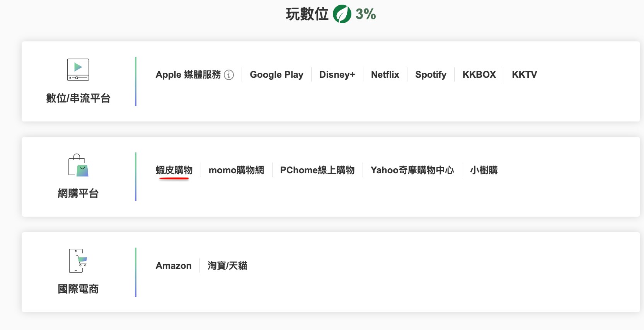
Task: Open the Apple 媒體服務 link
Action: [x=188, y=75]
